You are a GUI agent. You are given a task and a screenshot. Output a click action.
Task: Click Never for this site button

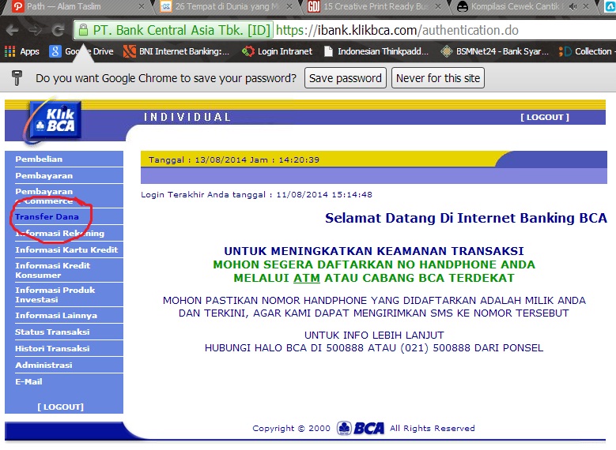(x=438, y=78)
